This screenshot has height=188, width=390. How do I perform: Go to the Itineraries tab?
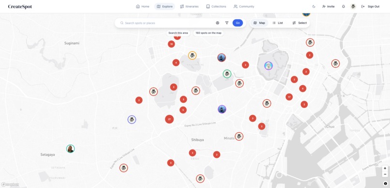[189, 6]
